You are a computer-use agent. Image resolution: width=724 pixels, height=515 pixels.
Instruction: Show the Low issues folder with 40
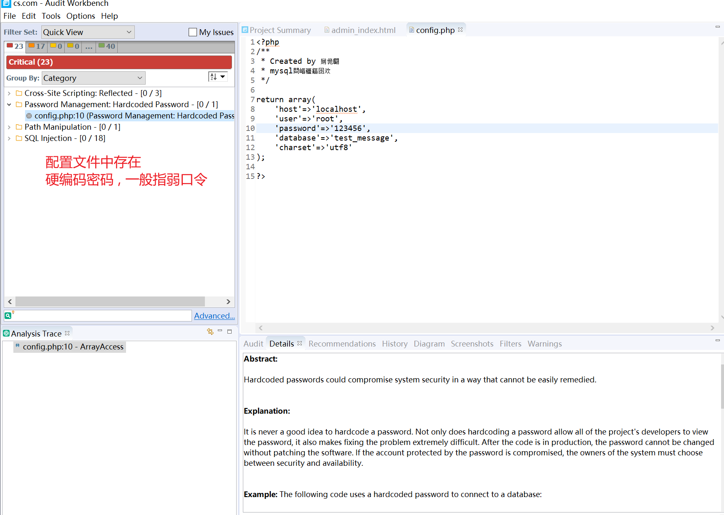click(107, 46)
